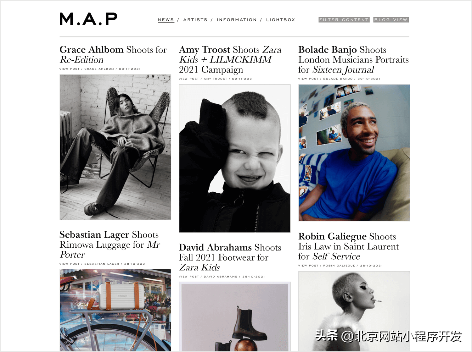Switch to Blog View
The width and height of the screenshot is (472, 352).
click(391, 20)
